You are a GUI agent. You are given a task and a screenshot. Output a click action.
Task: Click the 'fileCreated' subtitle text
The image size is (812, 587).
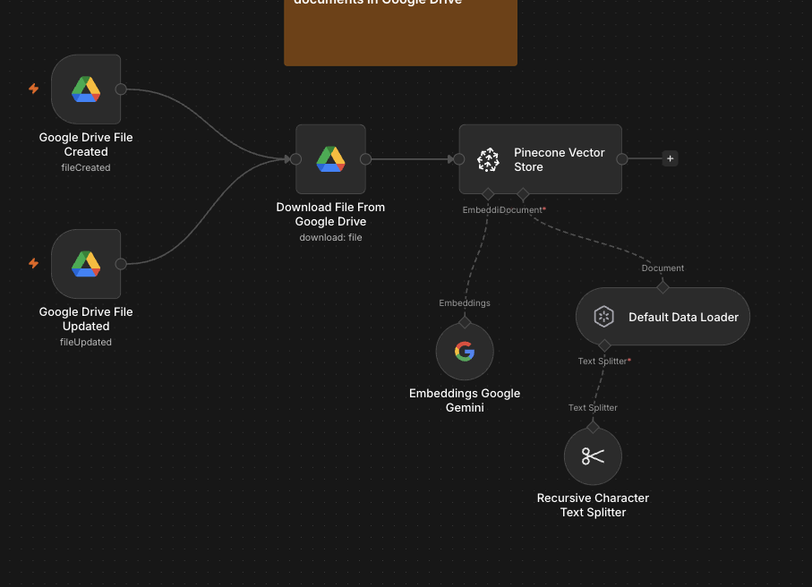[86, 167]
